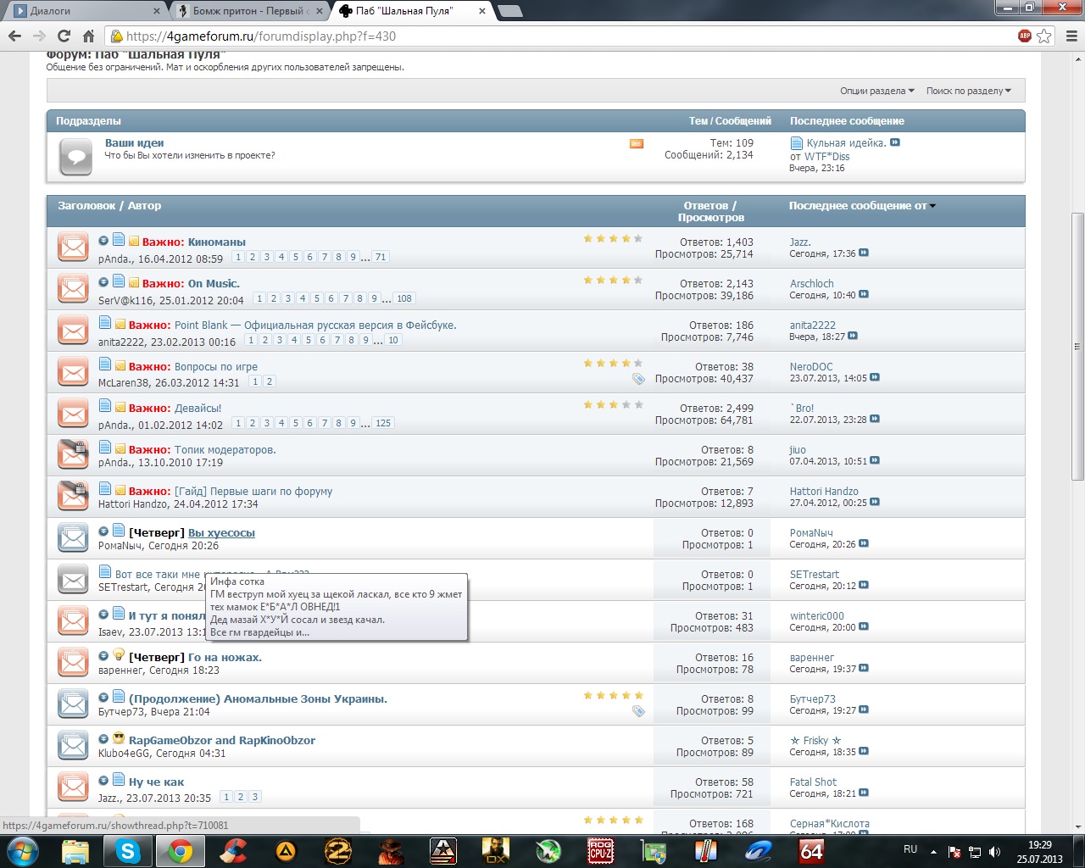
Task: Jump to last post in Киноманы thread
Action: pos(863,253)
